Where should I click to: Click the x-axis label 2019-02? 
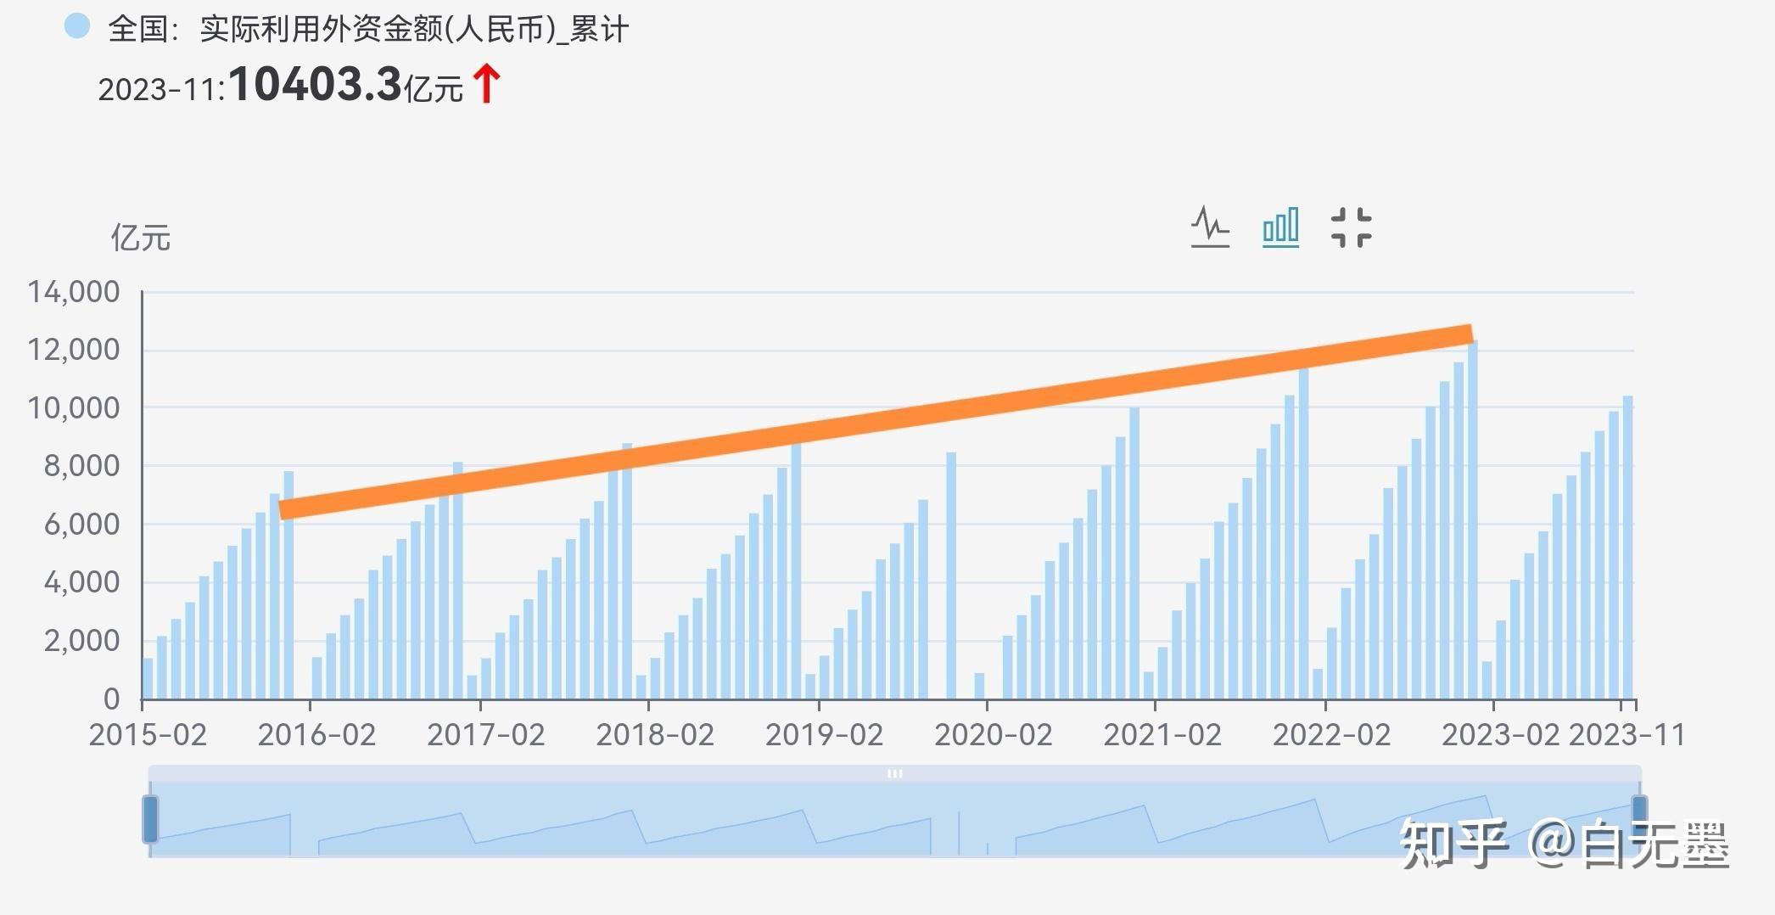[824, 735]
